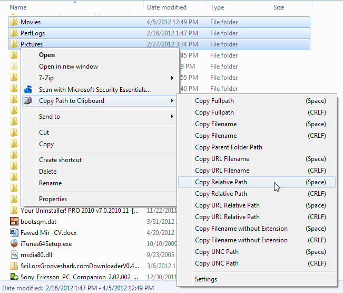Sort by the Size column header
Viewport: 343px width, 293px height.
click(x=279, y=7)
